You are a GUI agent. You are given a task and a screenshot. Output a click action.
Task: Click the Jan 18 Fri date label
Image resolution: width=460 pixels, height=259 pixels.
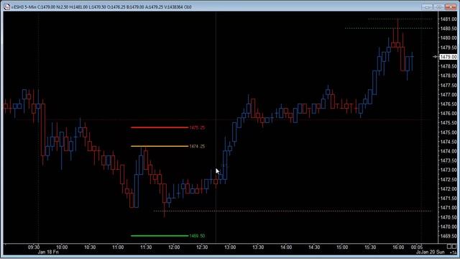(x=48, y=253)
